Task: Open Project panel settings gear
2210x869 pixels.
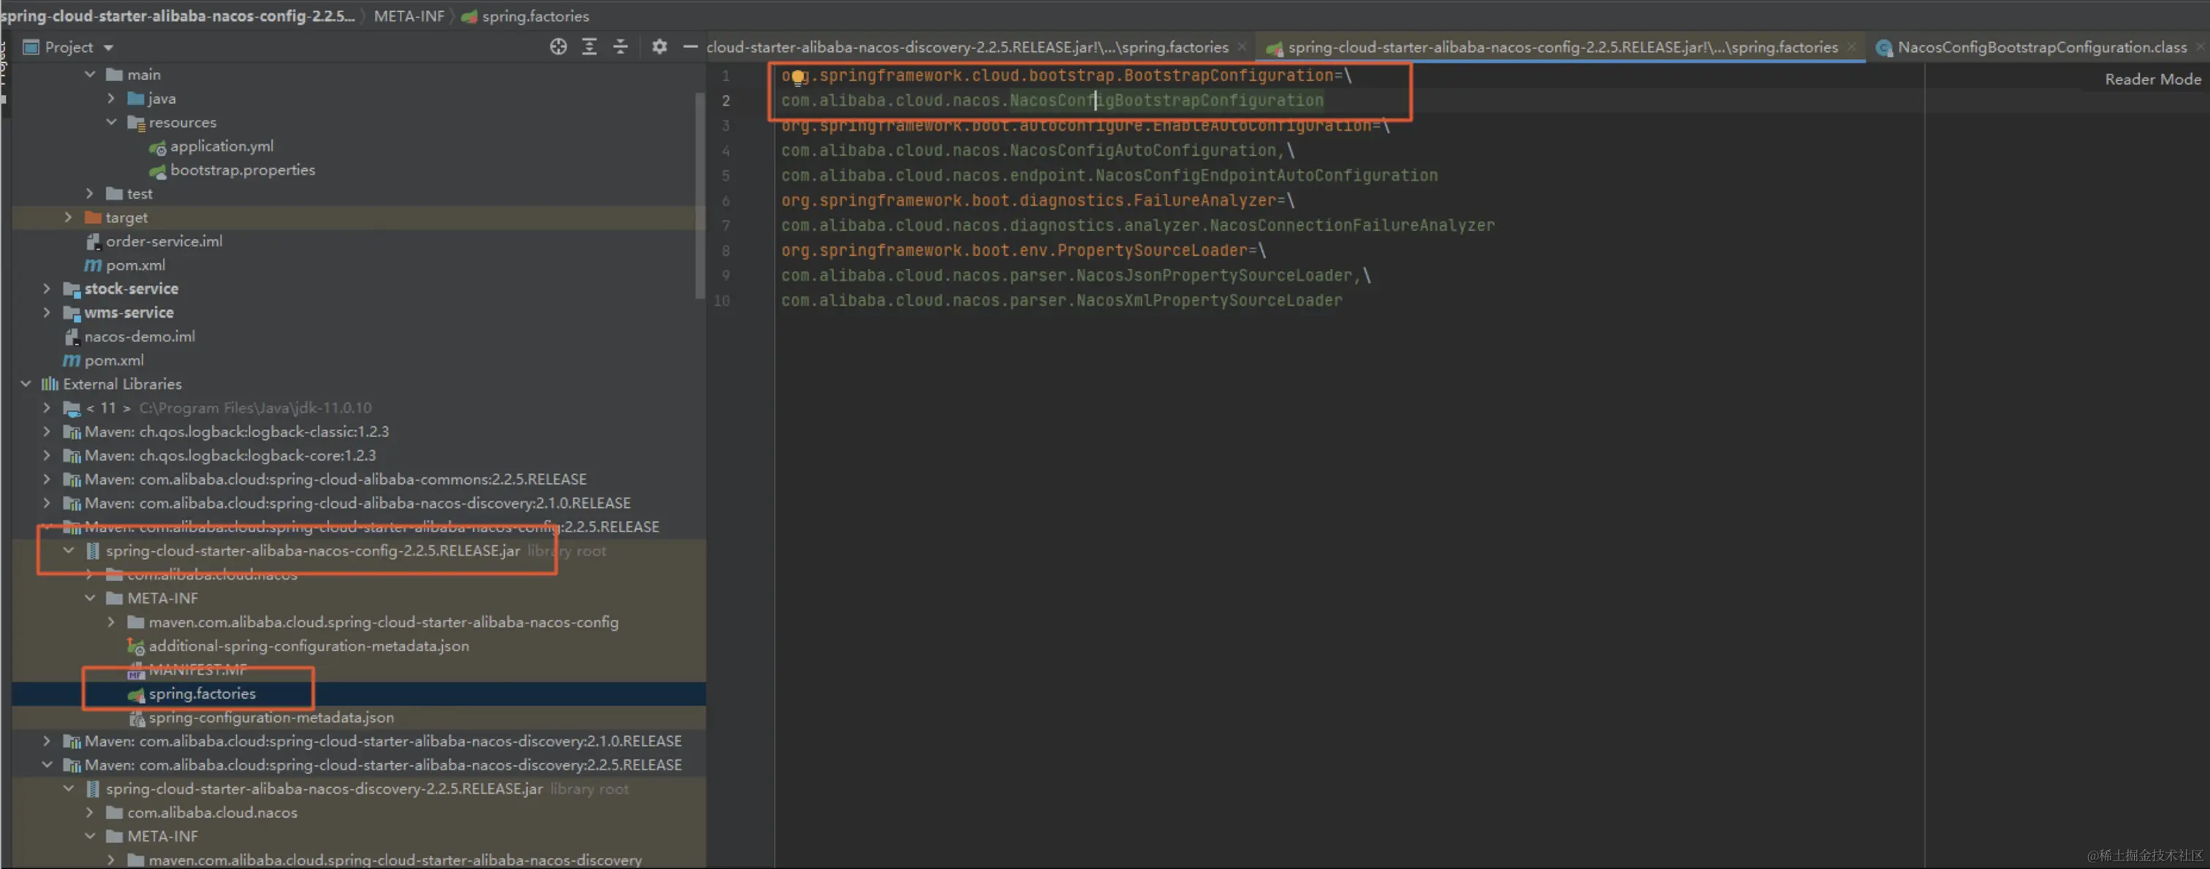Action: click(x=659, y=48)
